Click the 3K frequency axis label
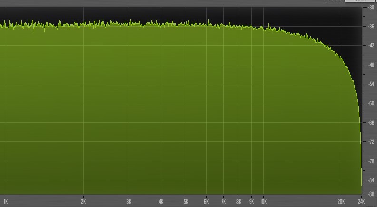Screen dimensions: 377x207 (129, 202)
